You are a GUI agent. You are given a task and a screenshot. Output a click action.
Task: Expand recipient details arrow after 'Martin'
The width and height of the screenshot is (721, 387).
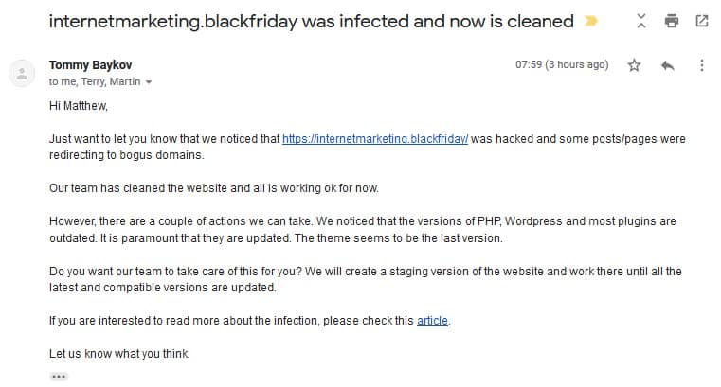(148, 82)
